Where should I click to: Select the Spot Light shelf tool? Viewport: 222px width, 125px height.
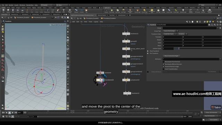118,11
